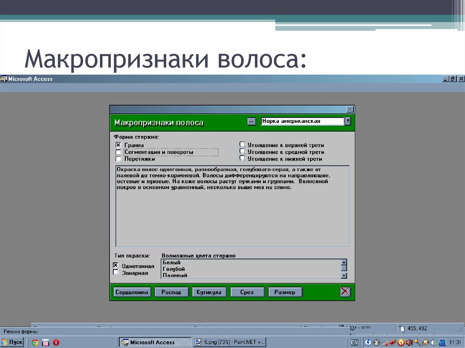
Task: Click the Кутикула button
Action: [x=209, y=292]
